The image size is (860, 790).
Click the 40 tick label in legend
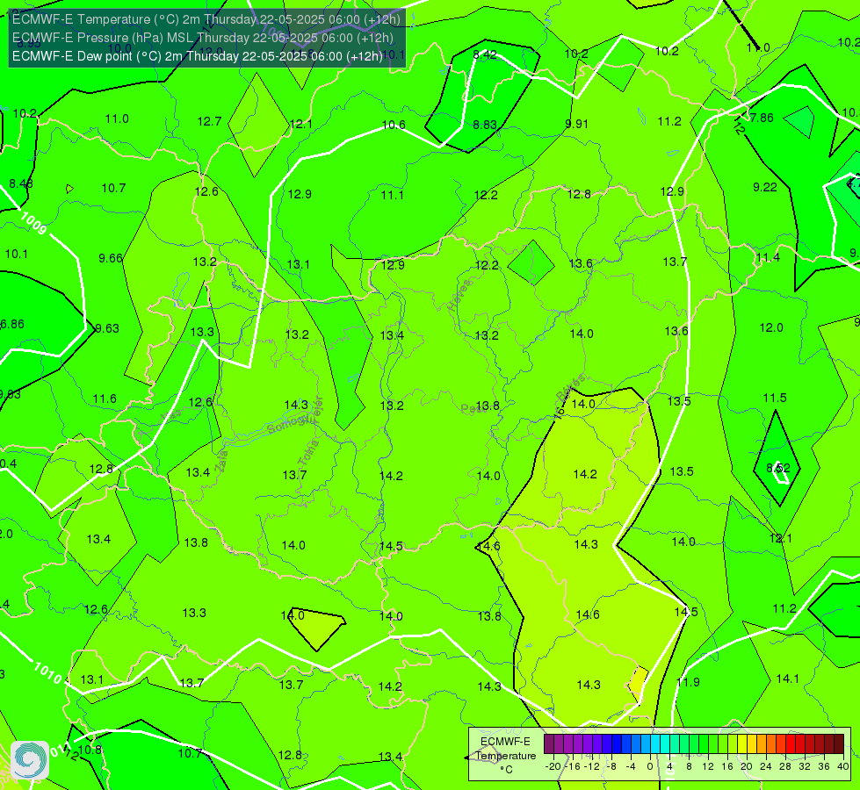tap(843, 766)
